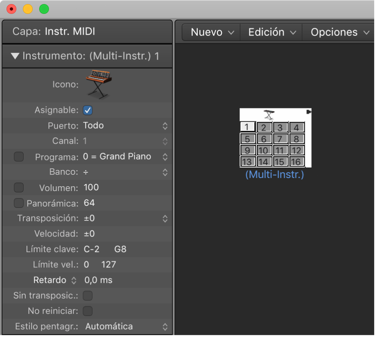This screenshot has width=375, height=337.
Task: Open the Retardo mode popup arrows
Action: pos(74,280)
